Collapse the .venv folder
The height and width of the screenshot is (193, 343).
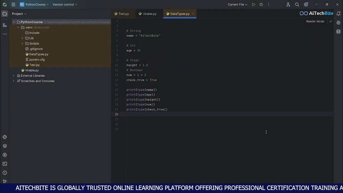click(18, 27)
